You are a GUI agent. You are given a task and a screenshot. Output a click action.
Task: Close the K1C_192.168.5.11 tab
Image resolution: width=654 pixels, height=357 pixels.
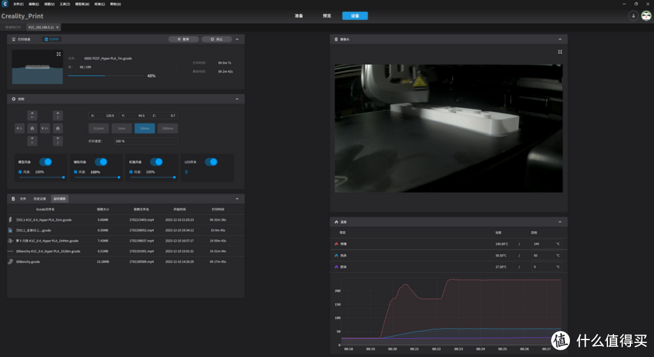pyautogui.click(x=58, y=27)
